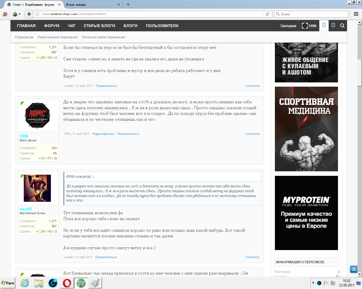Open the alerts icon next to inbox
Viewport: 362px width, 289px height.
click(x=333, y=25)
